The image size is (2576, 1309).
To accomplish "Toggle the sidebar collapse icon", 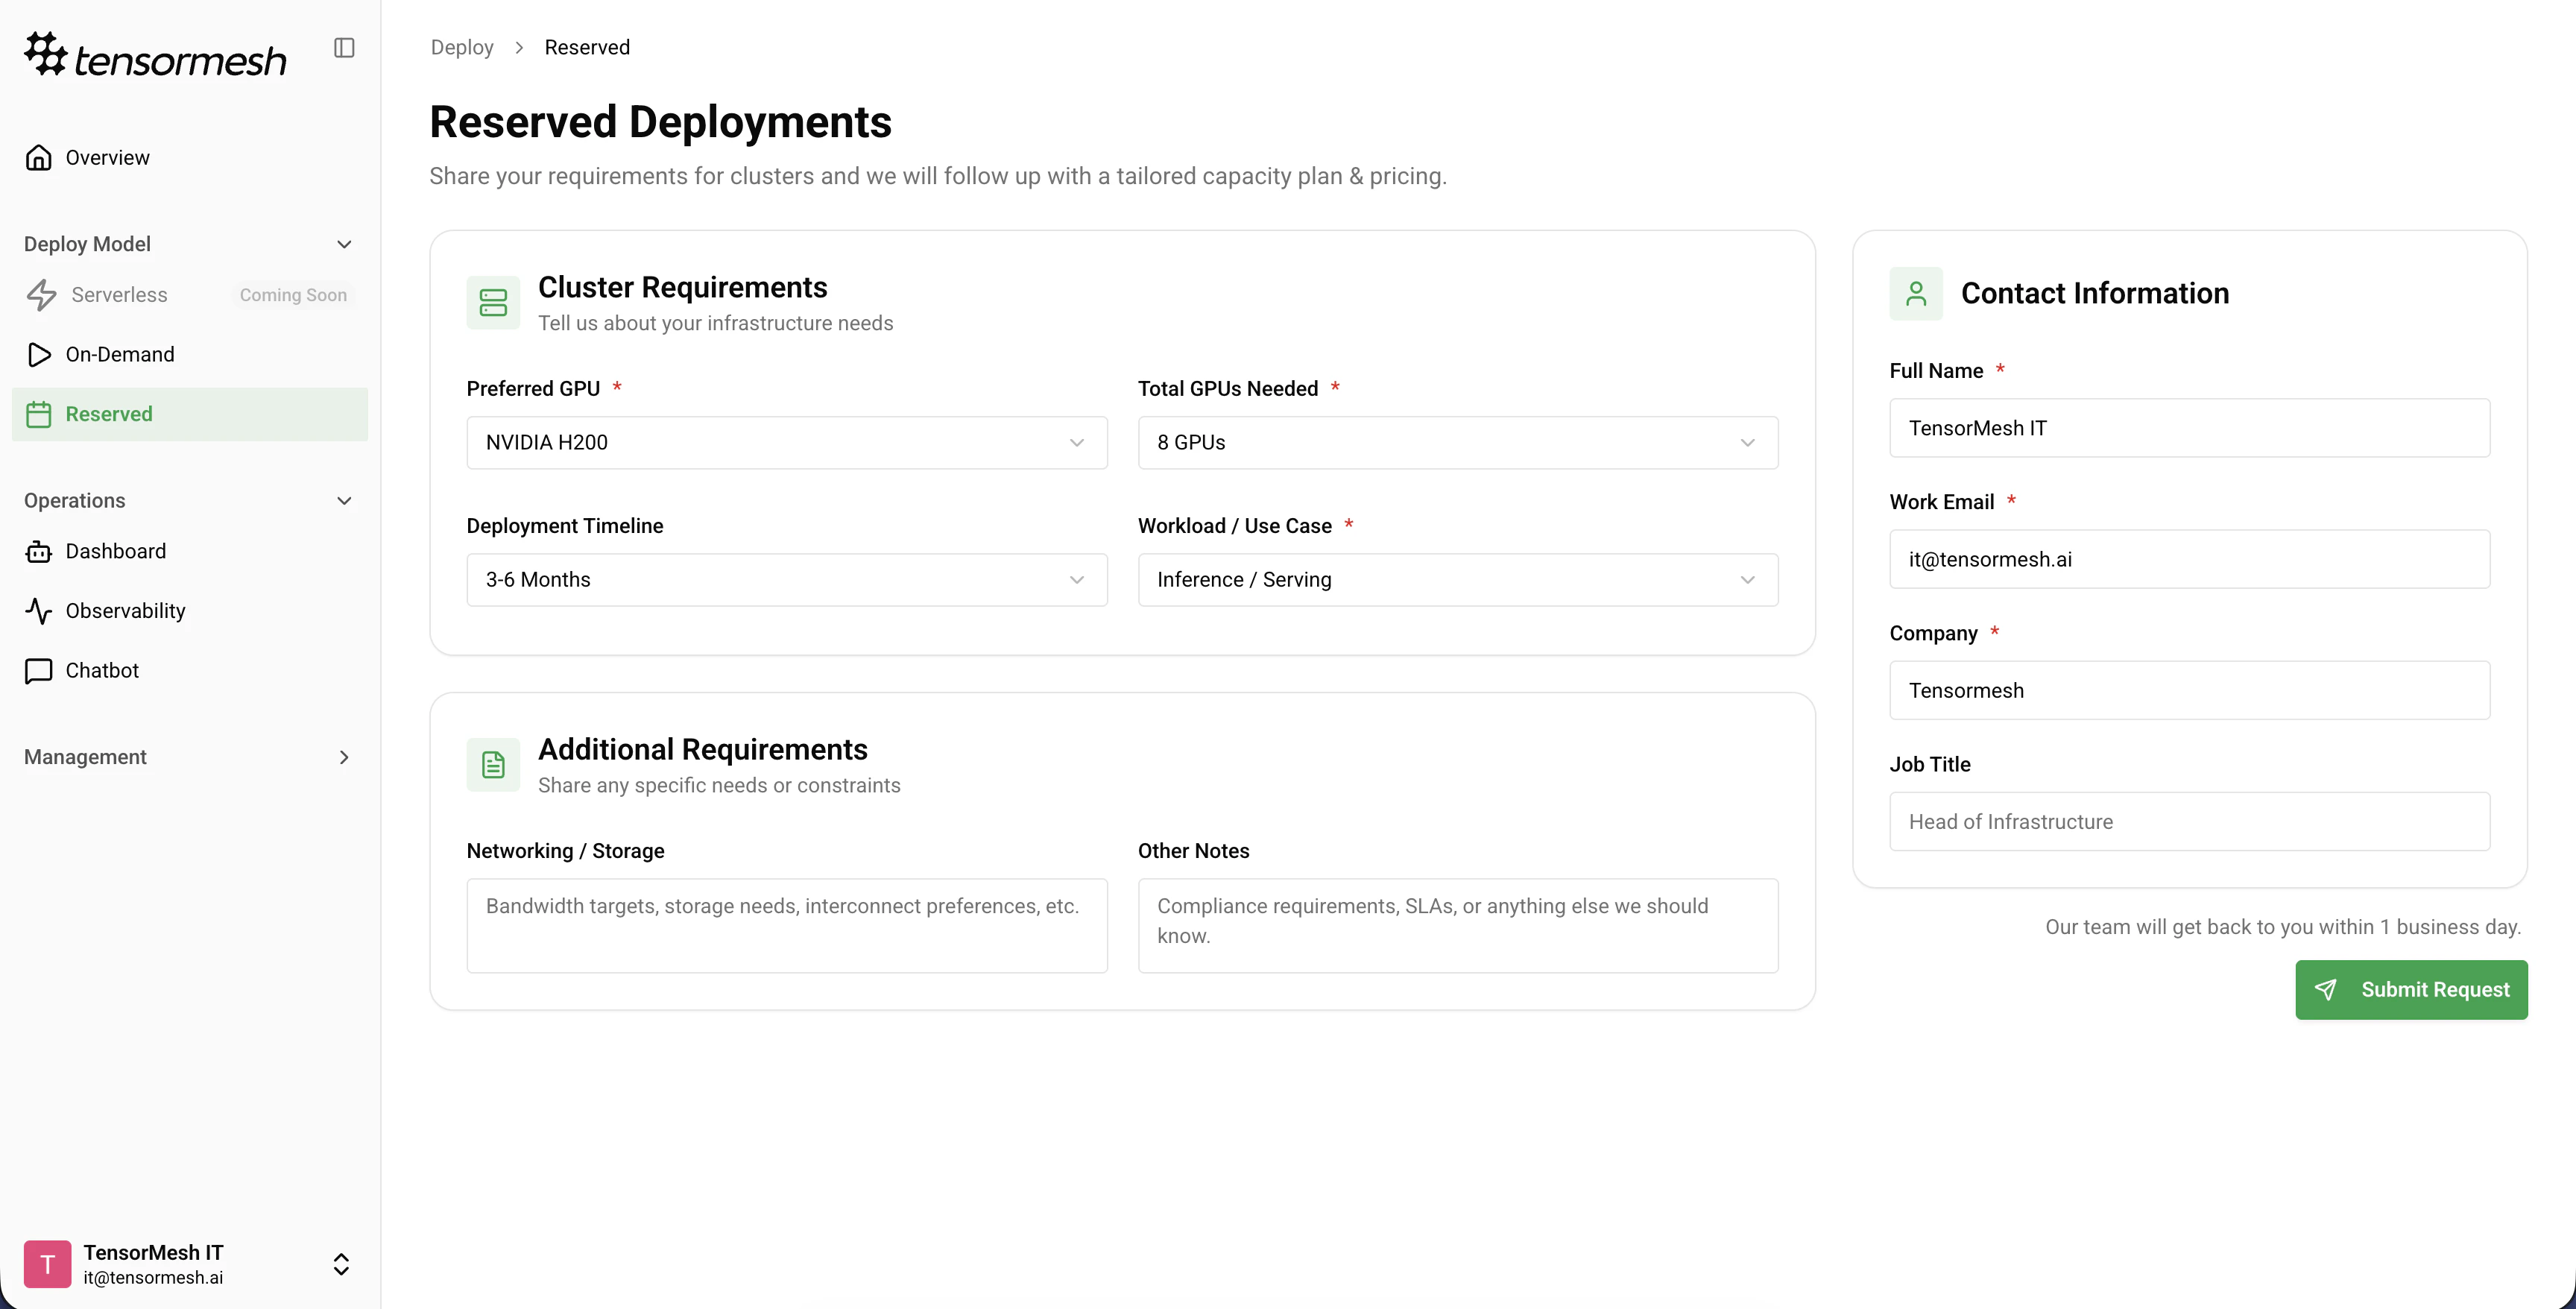I will click(x=344, y=48).
